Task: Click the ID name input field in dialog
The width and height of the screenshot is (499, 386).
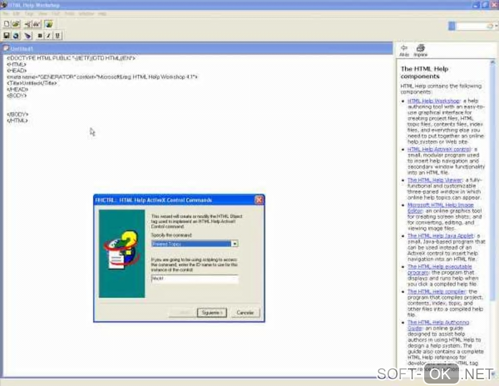Action: click(194, 279)
